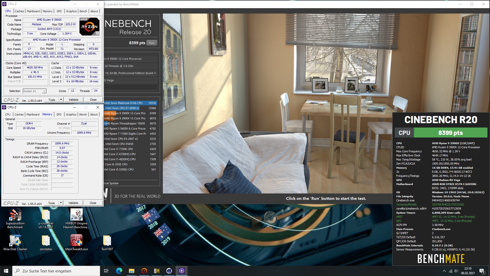Open orange gauge app in taskbar

pyautogui.click(x=144, y=271)
